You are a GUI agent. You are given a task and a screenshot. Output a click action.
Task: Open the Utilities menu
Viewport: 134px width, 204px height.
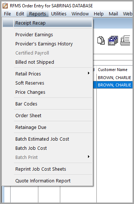[59, 14]
